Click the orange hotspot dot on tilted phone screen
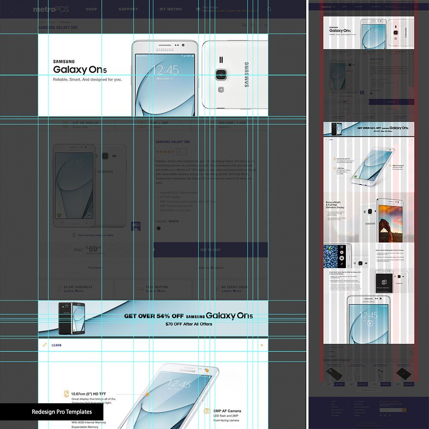This screenshot has width=429, height=429. (x=147, y=394)
